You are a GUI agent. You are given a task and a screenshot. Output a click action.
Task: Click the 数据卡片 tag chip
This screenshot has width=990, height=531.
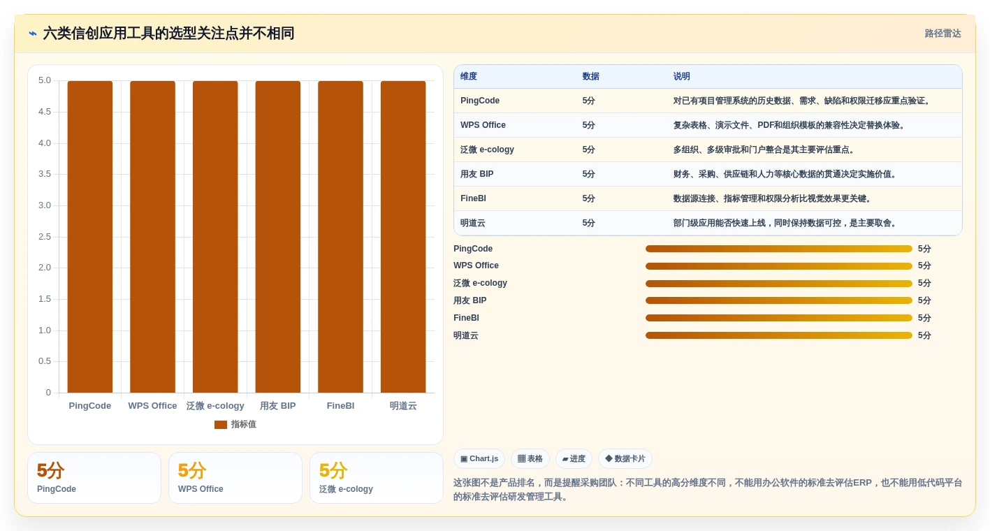625,459
